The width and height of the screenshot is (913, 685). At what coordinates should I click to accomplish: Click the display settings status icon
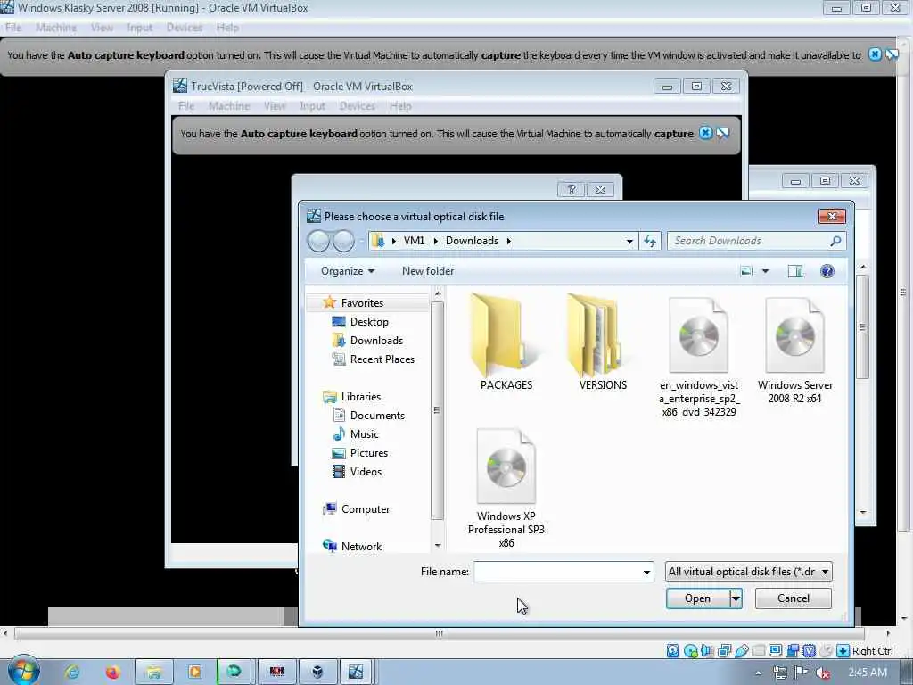coord(775,650)
